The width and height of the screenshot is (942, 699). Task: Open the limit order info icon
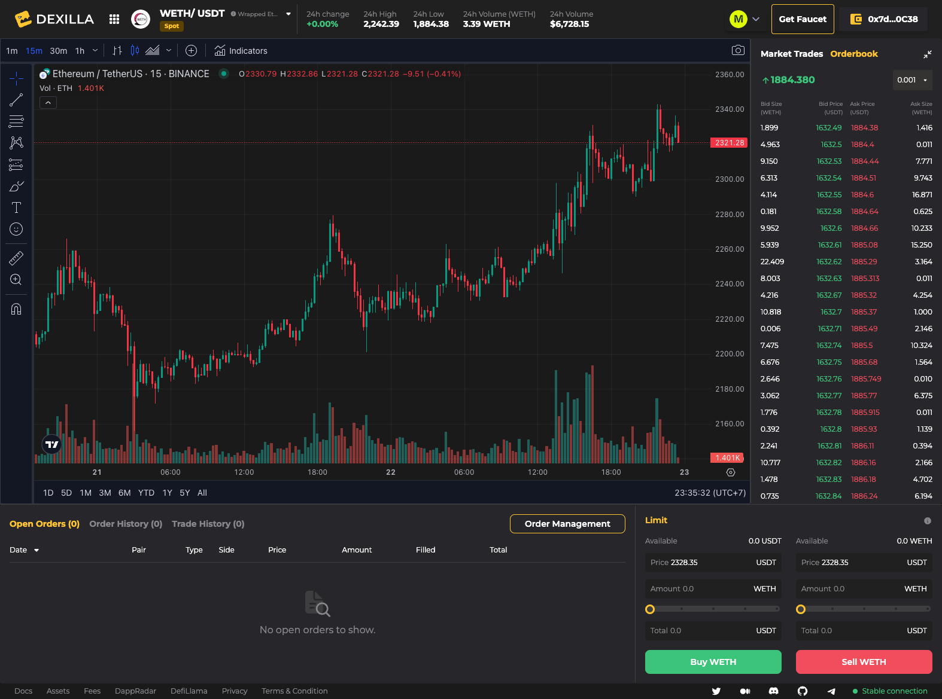click(928, 521)
